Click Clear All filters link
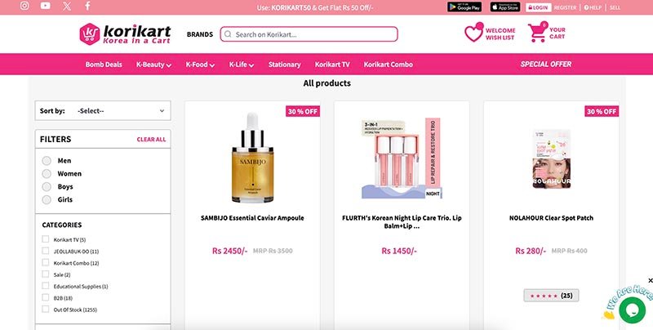 (151, 140)
